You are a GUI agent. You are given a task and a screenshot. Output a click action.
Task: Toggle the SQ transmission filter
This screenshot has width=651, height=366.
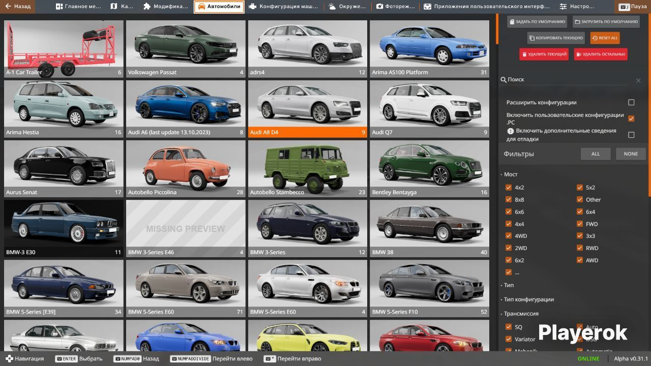coord(509,327)
